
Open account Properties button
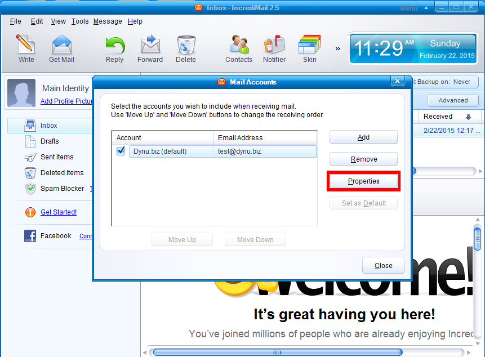tap(363, 181)
